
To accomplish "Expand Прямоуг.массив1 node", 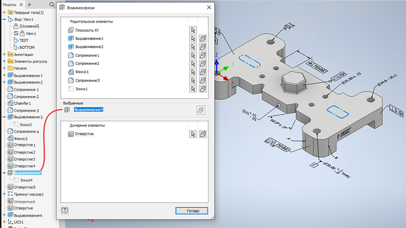I will (x=4, y=194).
